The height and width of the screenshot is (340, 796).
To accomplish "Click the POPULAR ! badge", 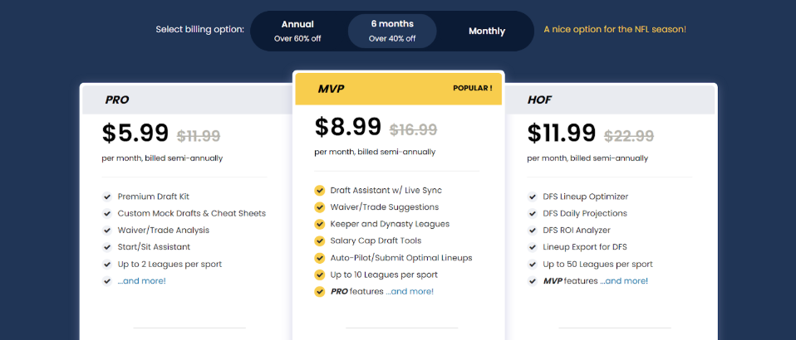I will pos(472,88).
